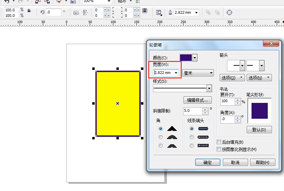Toggle the round corners together lock
The width and height of the screenshot is (284, 191).
tap(145, 10)
